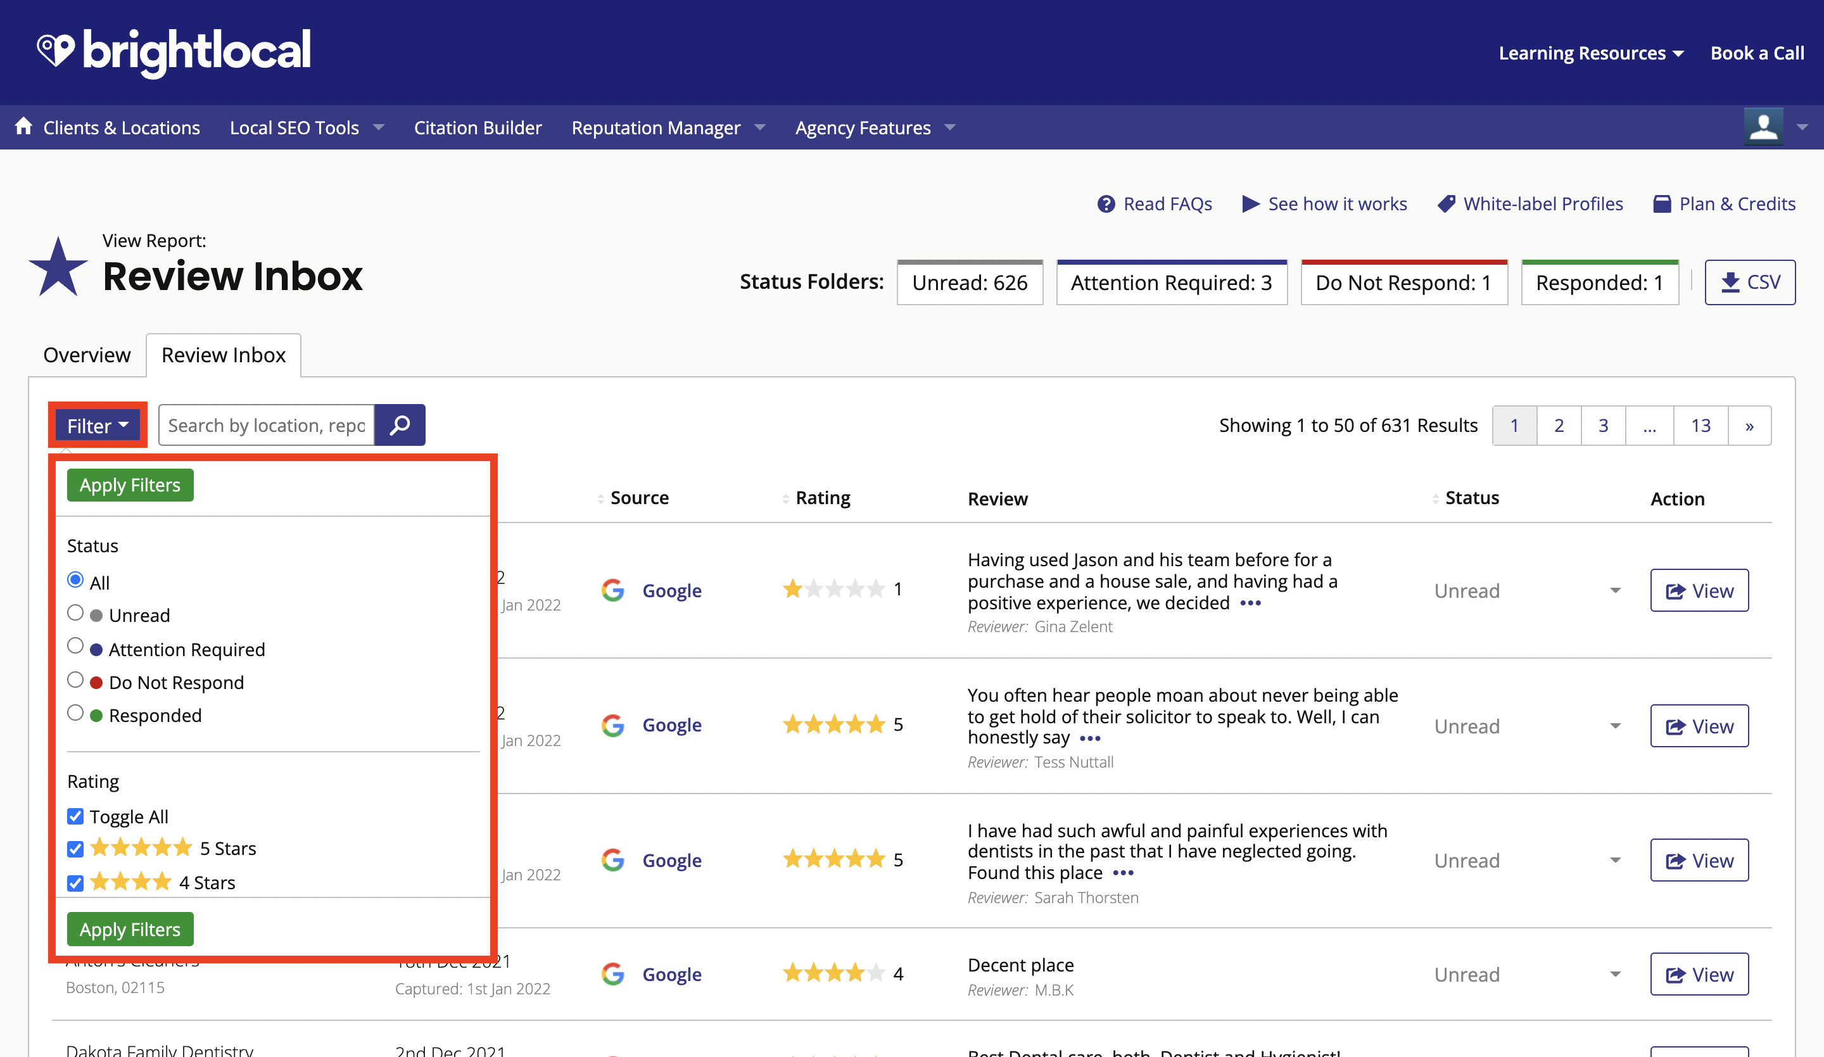Open status dropdown for Sarah Thorsten review
Image resolution: width=1824 pixels, height=1057 pixels.
coord(1615,861)
